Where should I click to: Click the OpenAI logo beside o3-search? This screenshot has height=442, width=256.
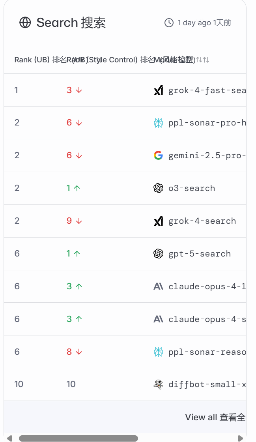pos(158,188)
